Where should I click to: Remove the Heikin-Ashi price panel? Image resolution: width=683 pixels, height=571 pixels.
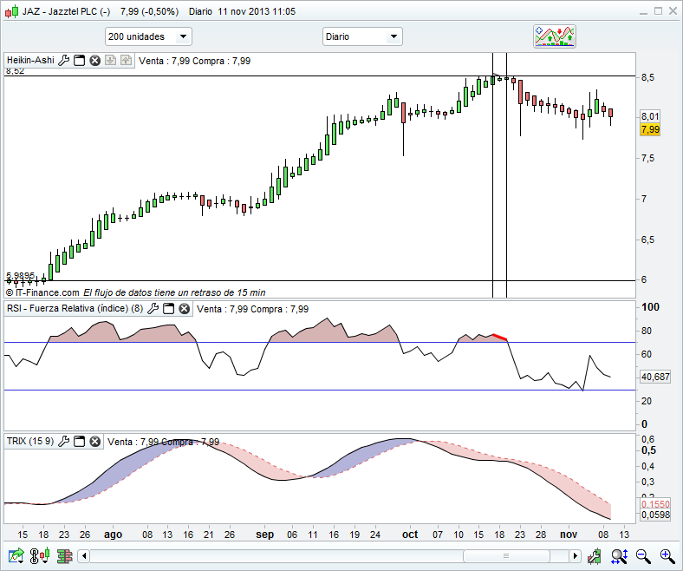[x=94, y=61]
